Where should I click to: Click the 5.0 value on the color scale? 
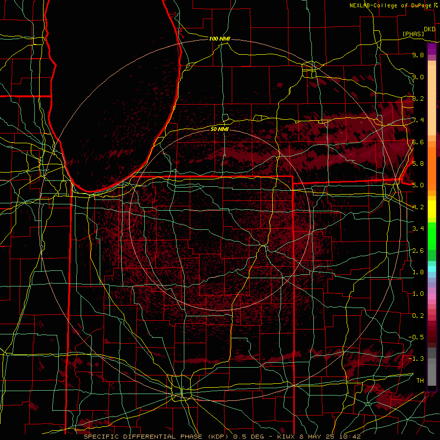pyautogui.click(x=418, y=185)
